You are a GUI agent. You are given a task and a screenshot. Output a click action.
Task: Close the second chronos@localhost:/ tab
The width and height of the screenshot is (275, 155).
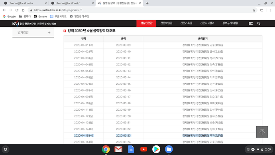(x=93, y=3)
